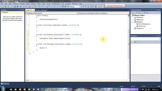Click the Cut toolbar icon
The image size is (162, 91).
click(21, 7)
